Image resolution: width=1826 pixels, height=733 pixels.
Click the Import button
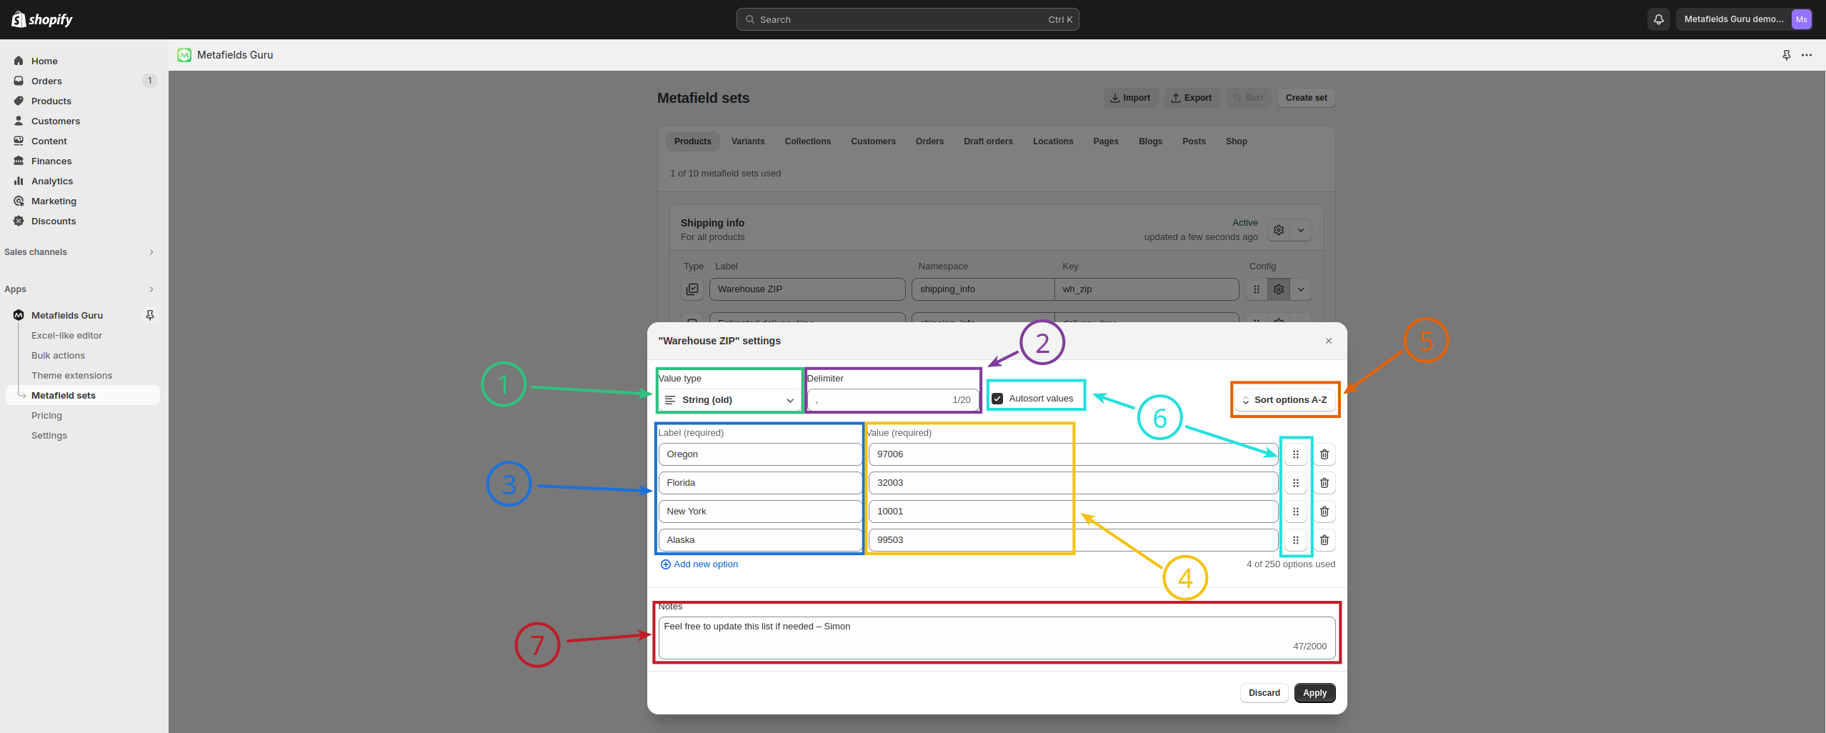[x=1130, y=98]
